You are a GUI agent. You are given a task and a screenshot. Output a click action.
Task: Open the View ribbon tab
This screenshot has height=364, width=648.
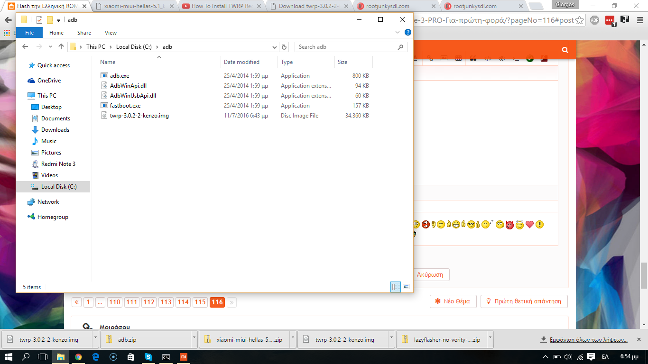click(111, 33)
